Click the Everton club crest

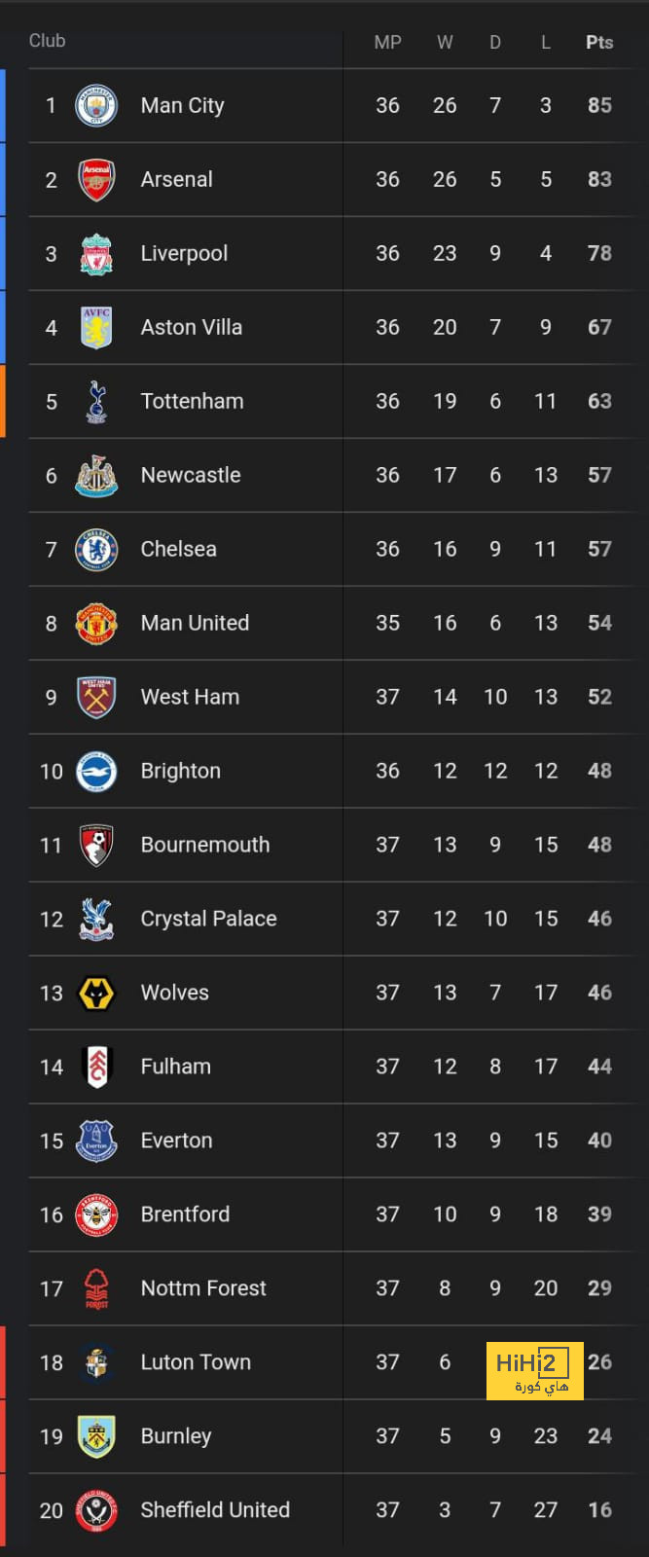click(96, 1141)
